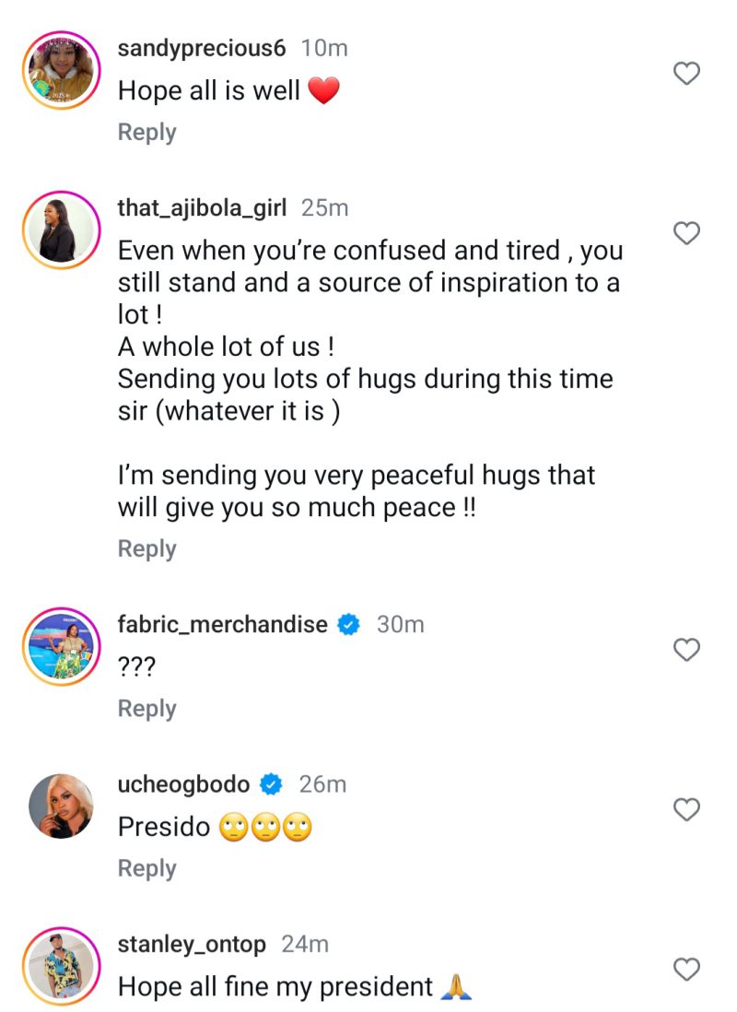Open that_ajibola_girl's profile picture
The height and width of the screenshot is (1012, 737).
tap(61, 230)
